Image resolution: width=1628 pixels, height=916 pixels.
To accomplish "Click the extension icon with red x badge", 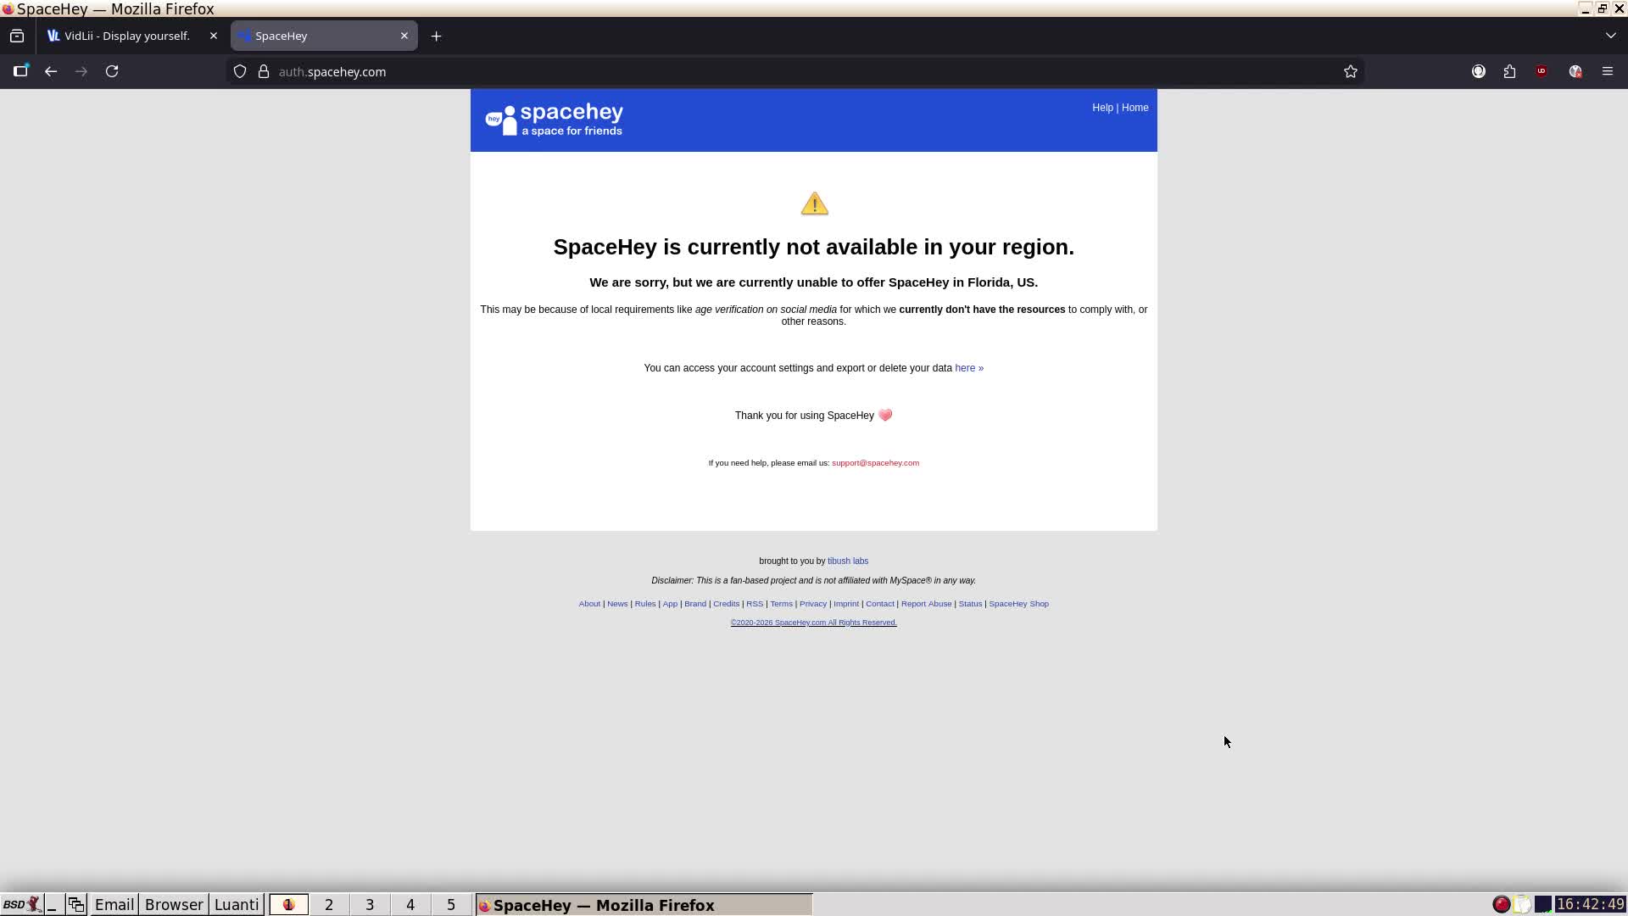I will 1575,71.
